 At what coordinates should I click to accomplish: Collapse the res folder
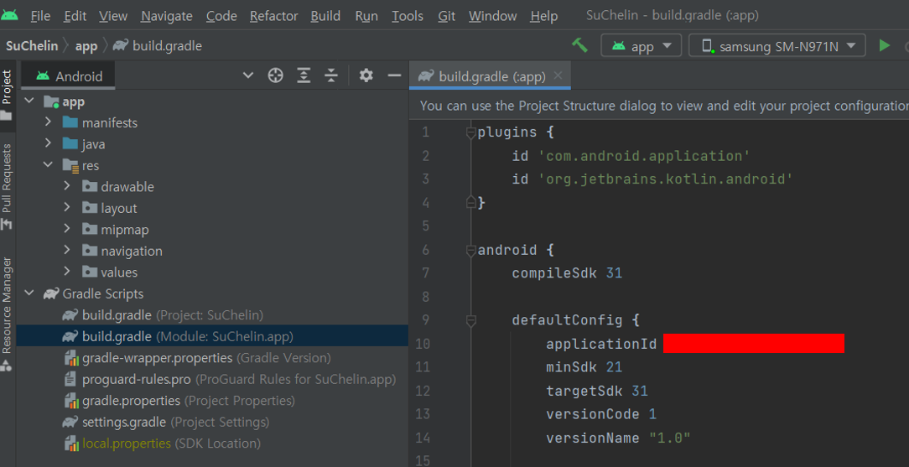point(48,165)
